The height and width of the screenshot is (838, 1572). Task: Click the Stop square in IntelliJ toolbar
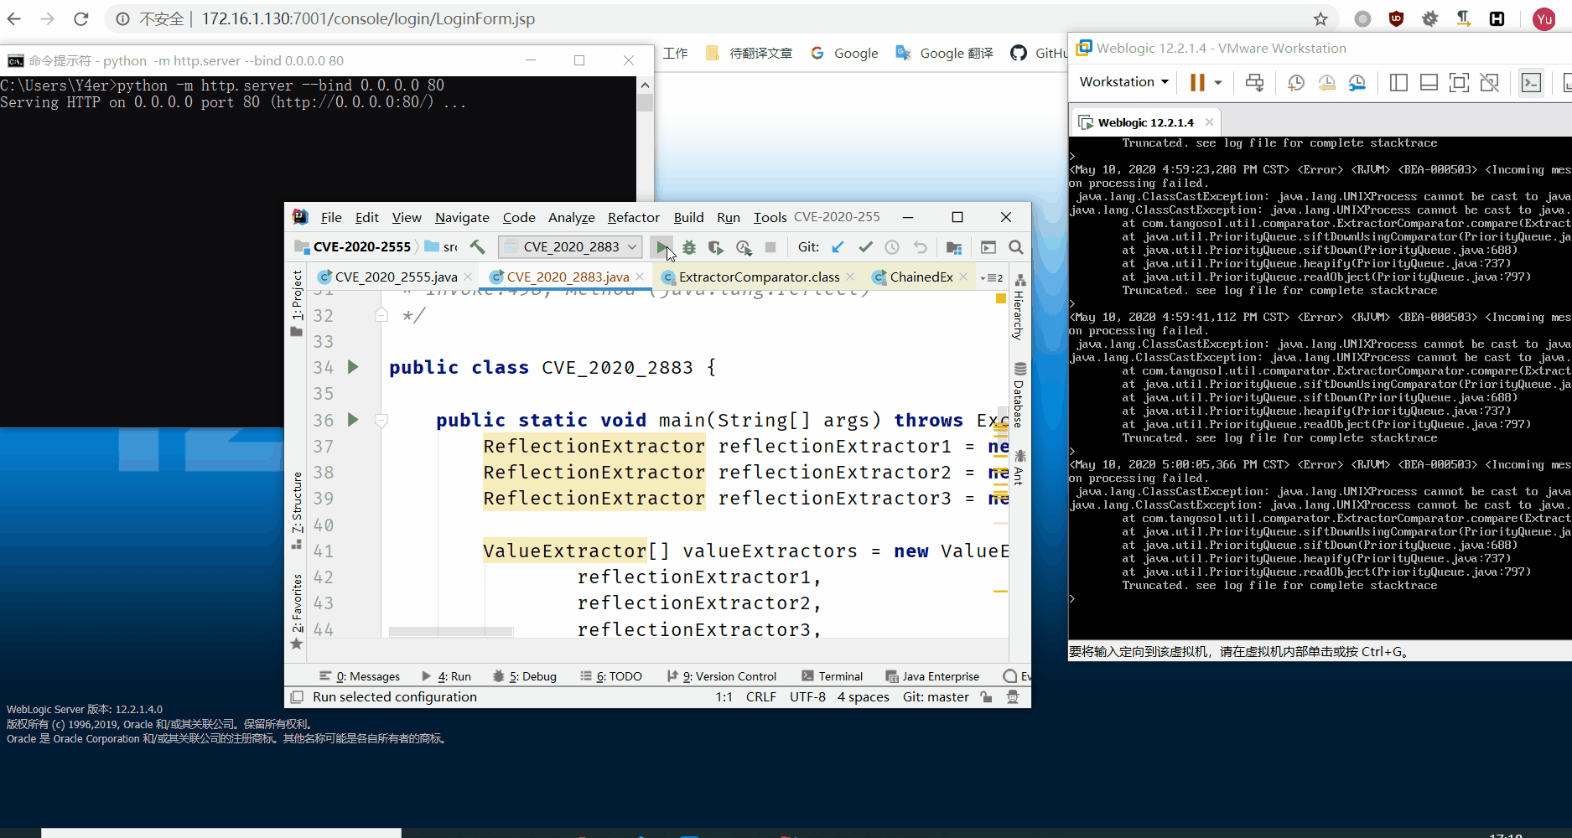pos(770,247)
